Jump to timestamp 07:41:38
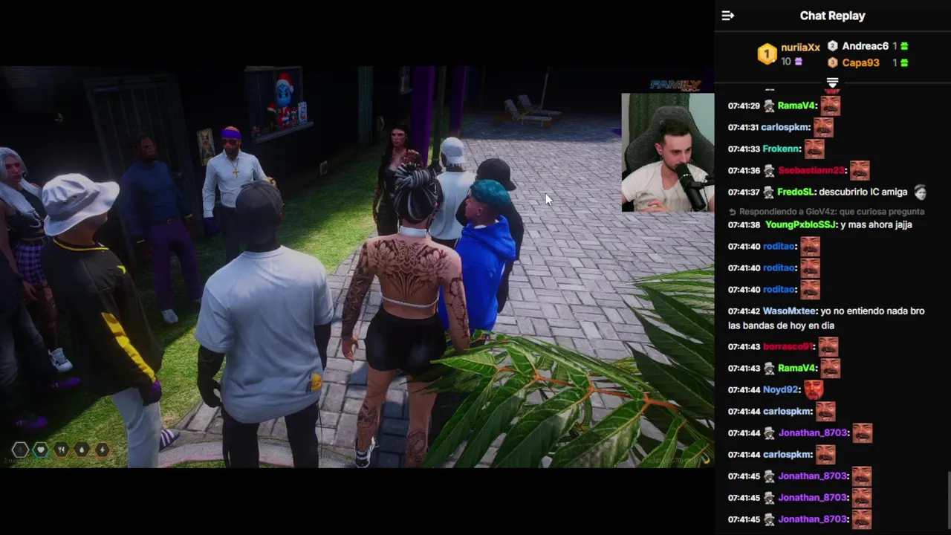 click(744, 224)
